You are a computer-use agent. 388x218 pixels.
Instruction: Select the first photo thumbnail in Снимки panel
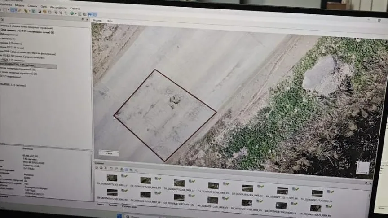pos(112,178)
